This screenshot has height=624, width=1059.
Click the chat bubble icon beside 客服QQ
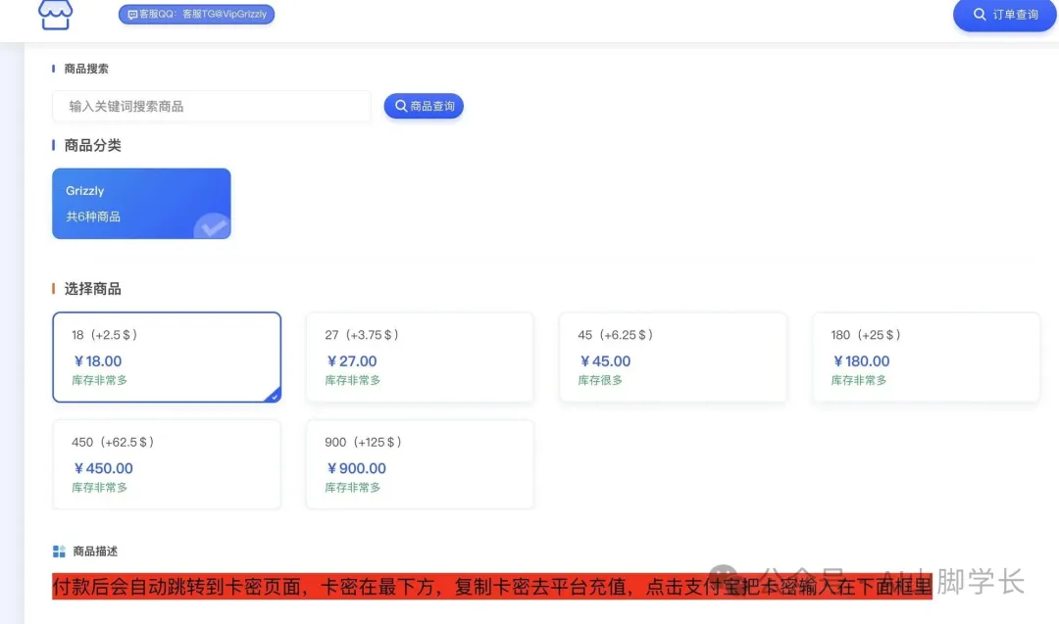[132, 15]
